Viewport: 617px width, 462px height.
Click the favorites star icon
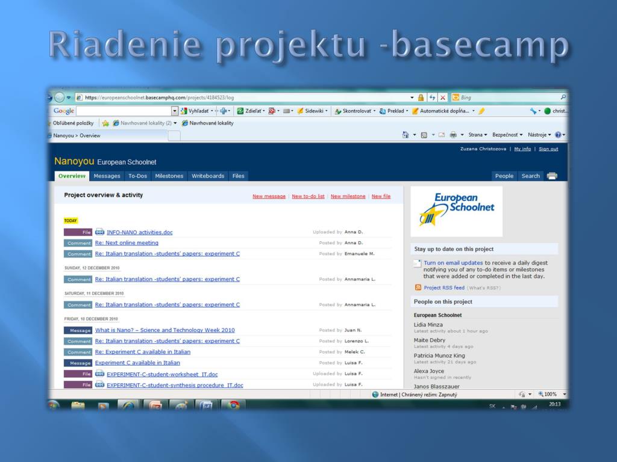point(105,123)
